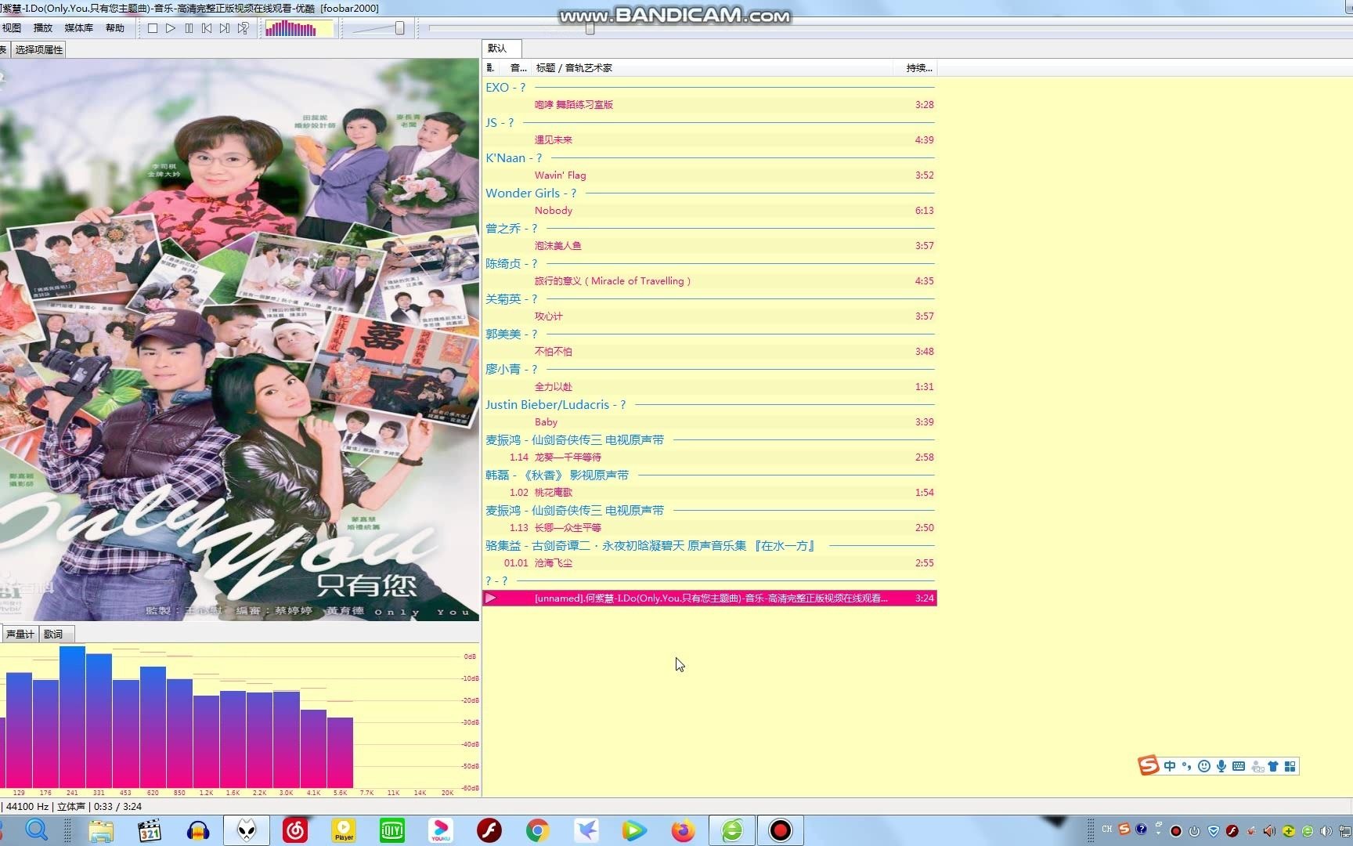This screenshot has width=1353, height=846.
Task: Switch to the 声量计 tab
Action: coord(20,634)
